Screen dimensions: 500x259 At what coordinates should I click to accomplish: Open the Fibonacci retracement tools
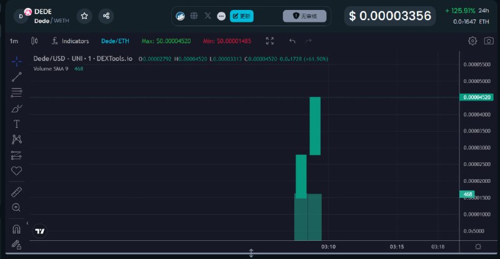tap(17, 92)
